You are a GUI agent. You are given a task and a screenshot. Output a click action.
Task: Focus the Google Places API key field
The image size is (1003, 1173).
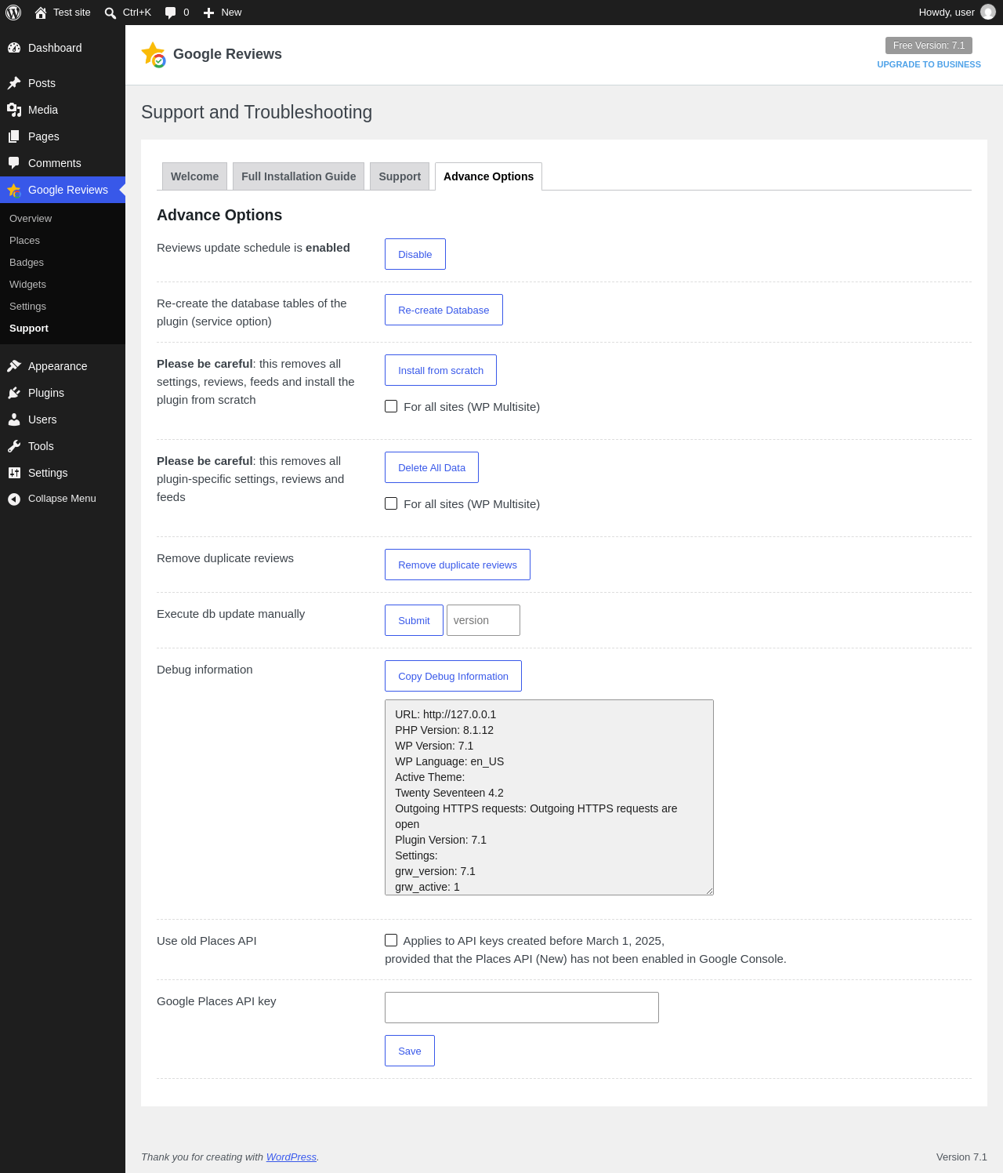point(522,1008)
